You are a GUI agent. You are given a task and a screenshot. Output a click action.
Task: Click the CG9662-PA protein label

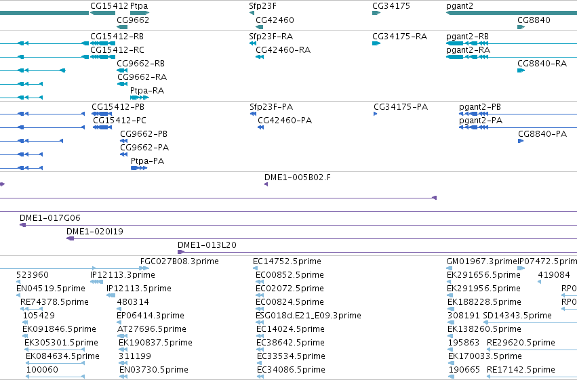click(x=144, y=148)
